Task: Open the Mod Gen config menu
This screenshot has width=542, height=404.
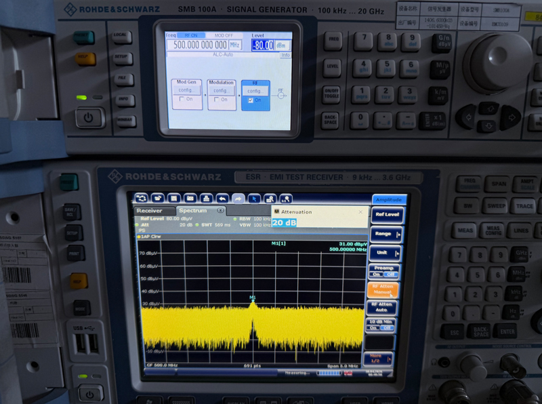Action: [186, 90]
